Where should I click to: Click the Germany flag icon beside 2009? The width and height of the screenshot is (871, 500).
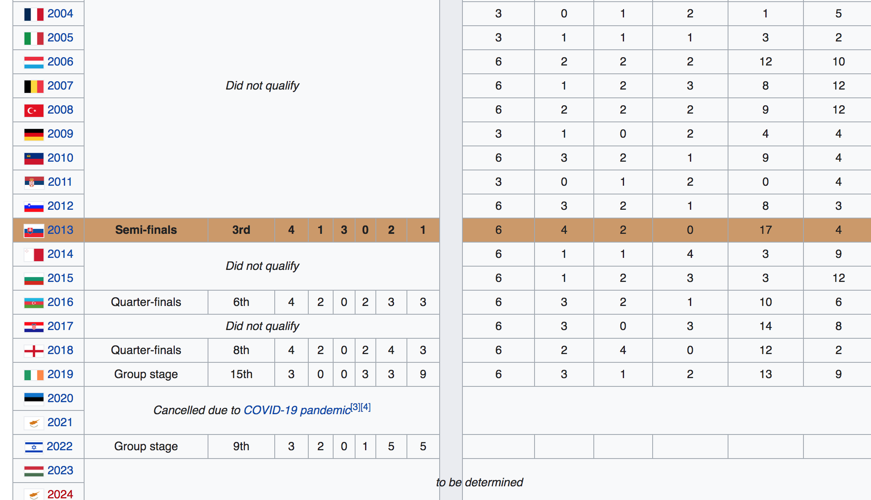34,134
